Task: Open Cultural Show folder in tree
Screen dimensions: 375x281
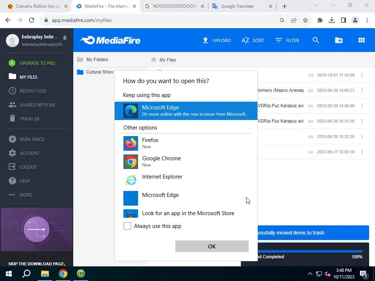Action: 95,72
